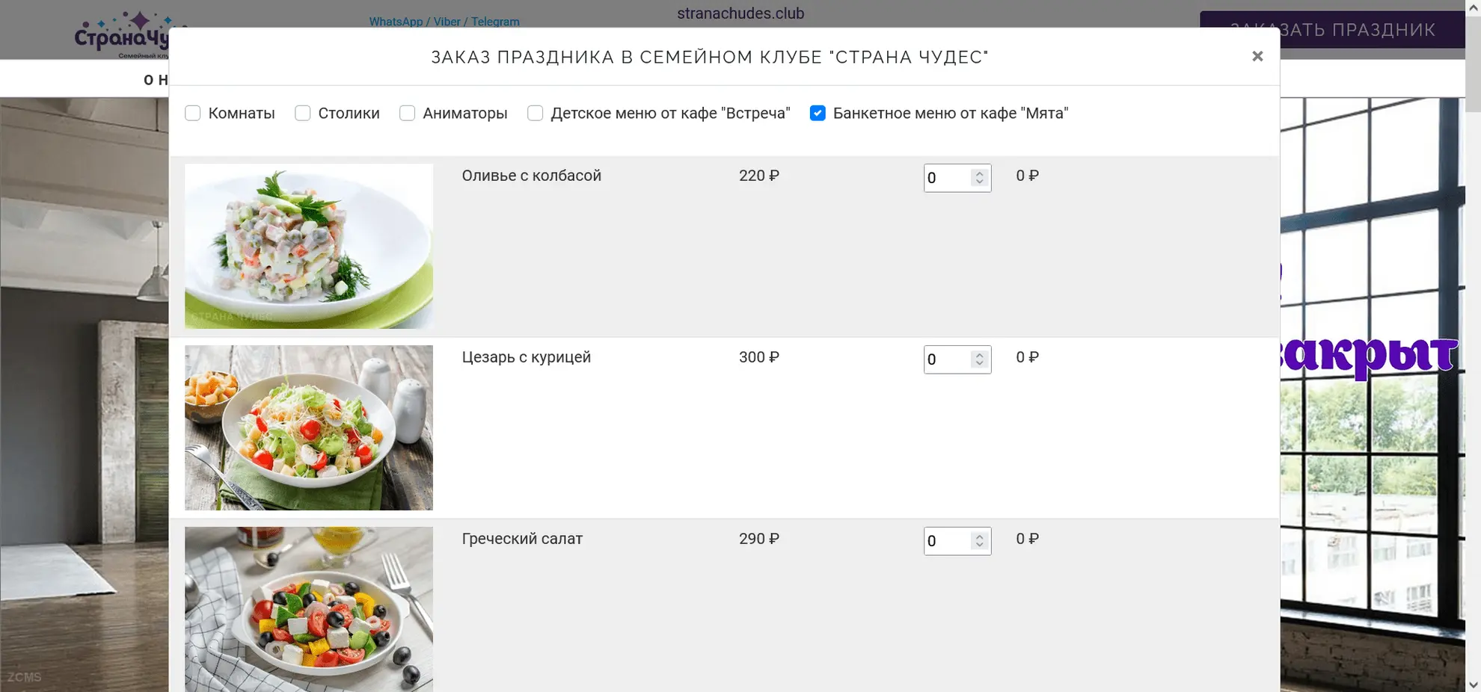The height and width of the screenshot is (692, 1481).
Task: Close the holiday order dialog
Action: click(1257, 56)
